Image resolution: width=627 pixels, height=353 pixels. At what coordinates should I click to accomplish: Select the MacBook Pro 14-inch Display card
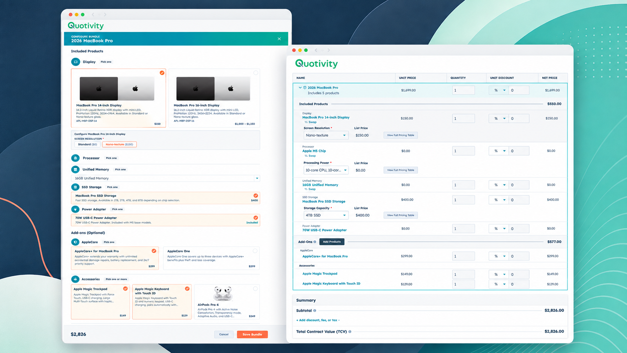coord(118,98)
